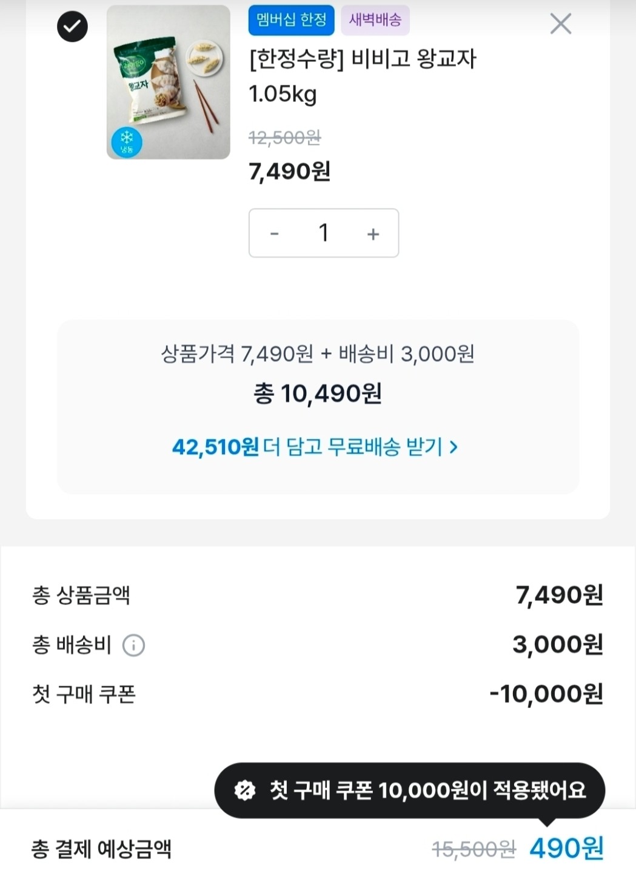Tap the strikethrough 12,500원 original price
This screenshot has height=873, width=636.
284,138
